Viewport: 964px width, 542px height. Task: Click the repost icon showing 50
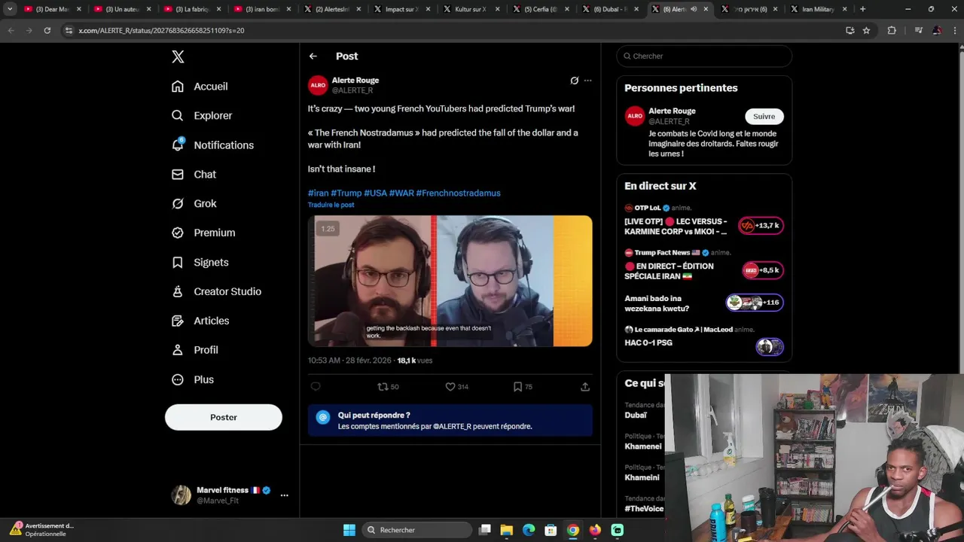[388, 387]
